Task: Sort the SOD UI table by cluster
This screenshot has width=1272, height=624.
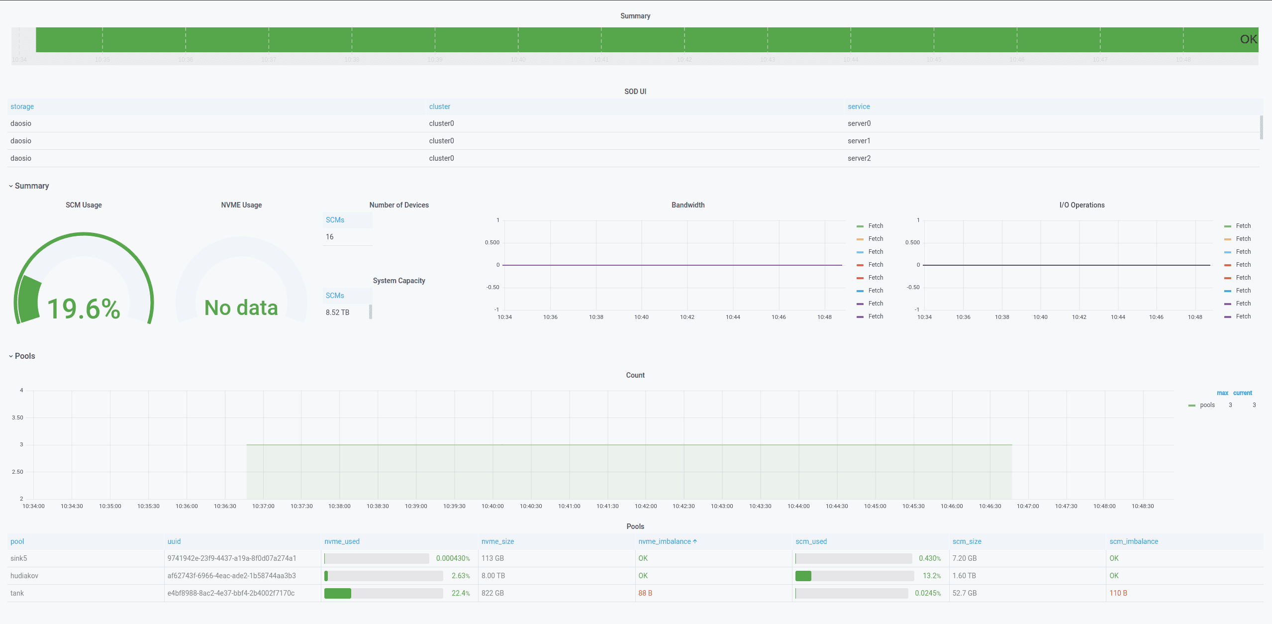Action: (439, 106)
